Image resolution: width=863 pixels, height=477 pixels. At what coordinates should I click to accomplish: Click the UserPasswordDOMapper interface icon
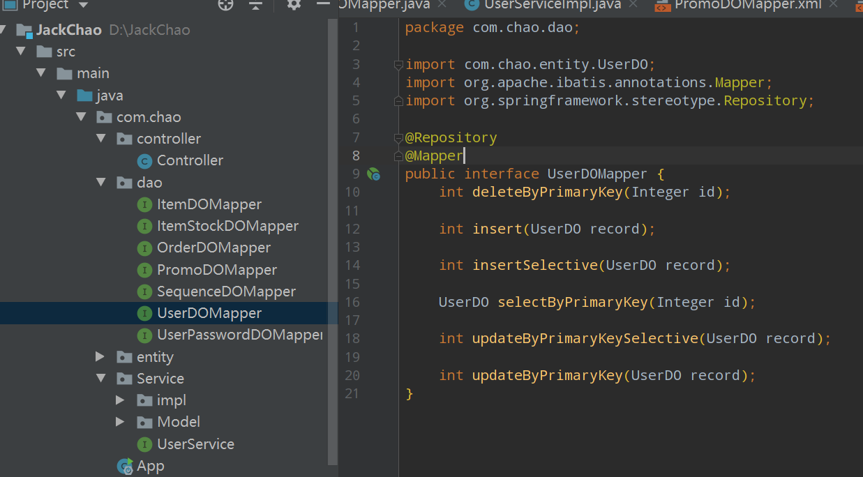coord(145,335)
